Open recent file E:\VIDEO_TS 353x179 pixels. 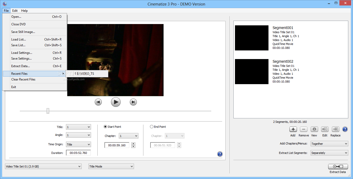click(87, 74)
